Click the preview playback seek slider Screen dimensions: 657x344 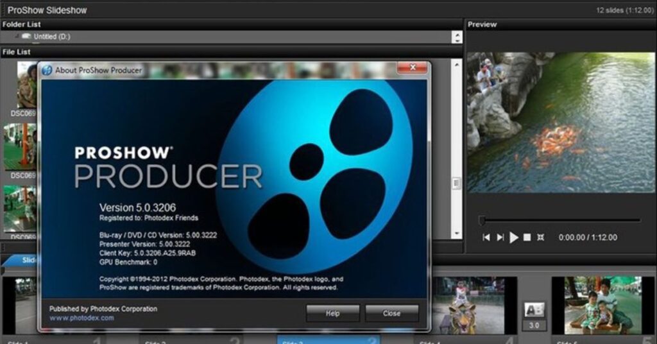(559, 220)
